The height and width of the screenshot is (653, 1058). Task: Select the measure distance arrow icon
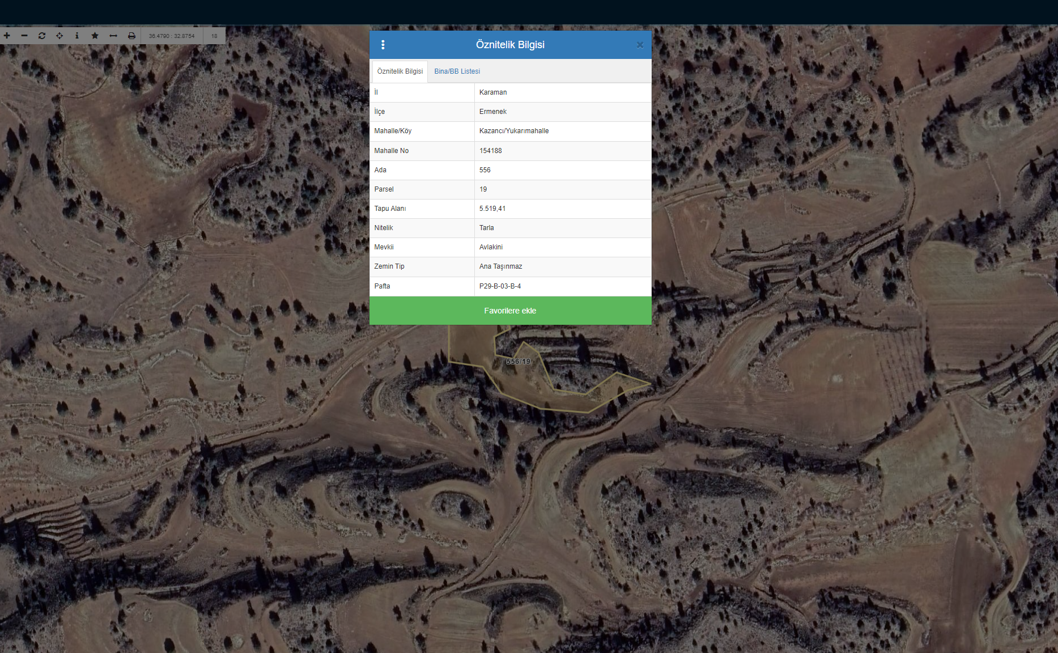(113, 36)
